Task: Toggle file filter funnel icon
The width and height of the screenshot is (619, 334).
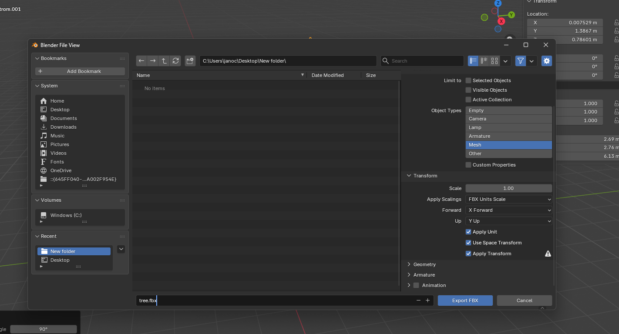Action: (520, 61)
